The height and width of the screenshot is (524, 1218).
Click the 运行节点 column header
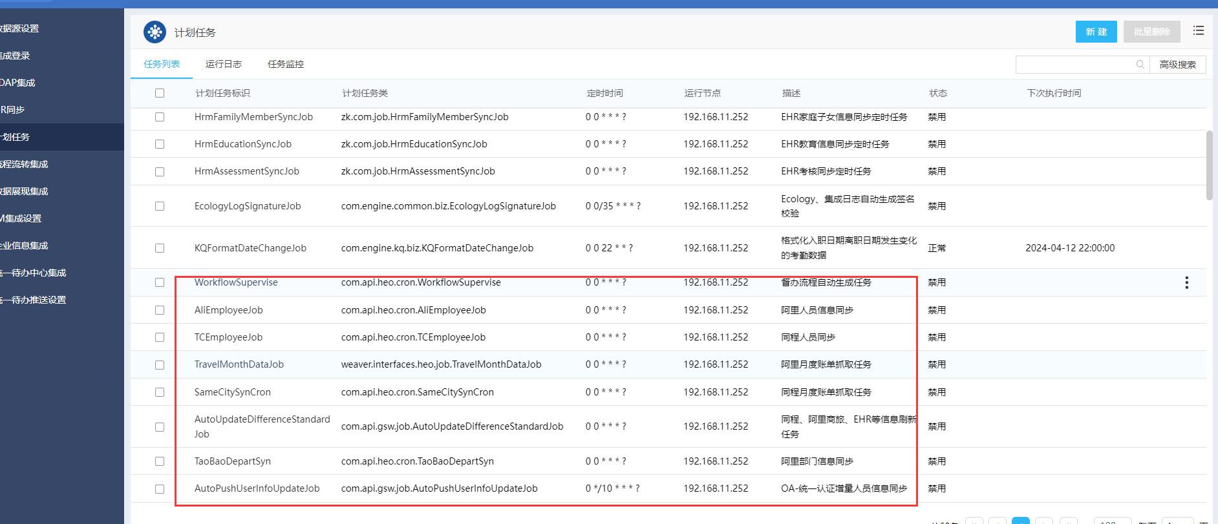[702, 93]
